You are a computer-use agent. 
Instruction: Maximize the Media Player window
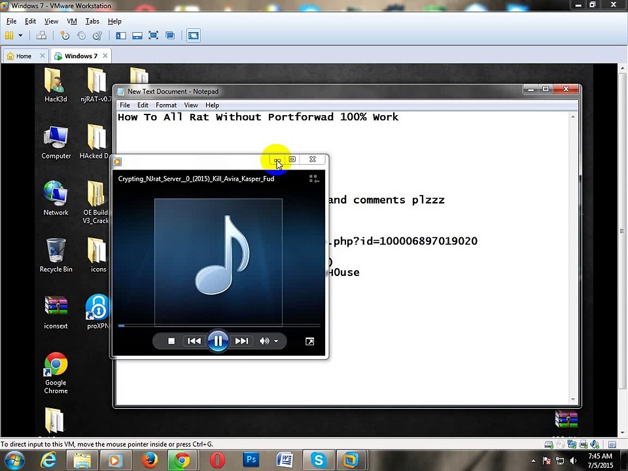[292, 160]
